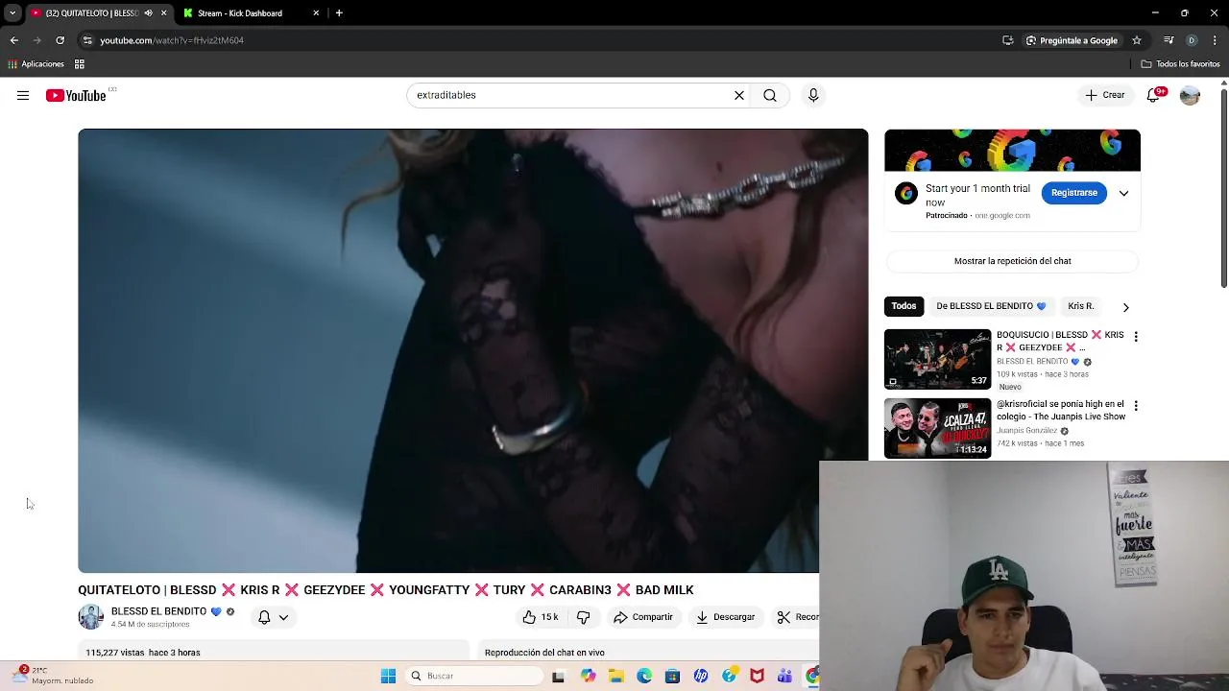Go back with the browser back arrow
The height and width of the screenshot is (691, 1229).
click(13, 40)
